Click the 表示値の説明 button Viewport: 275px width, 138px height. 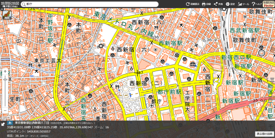pos(264,133)
